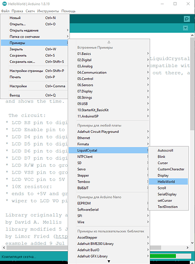Expand the 07.Display examples
Viewport: 195px width, 264px height.
pyautogui.click(x=109, y=91)
